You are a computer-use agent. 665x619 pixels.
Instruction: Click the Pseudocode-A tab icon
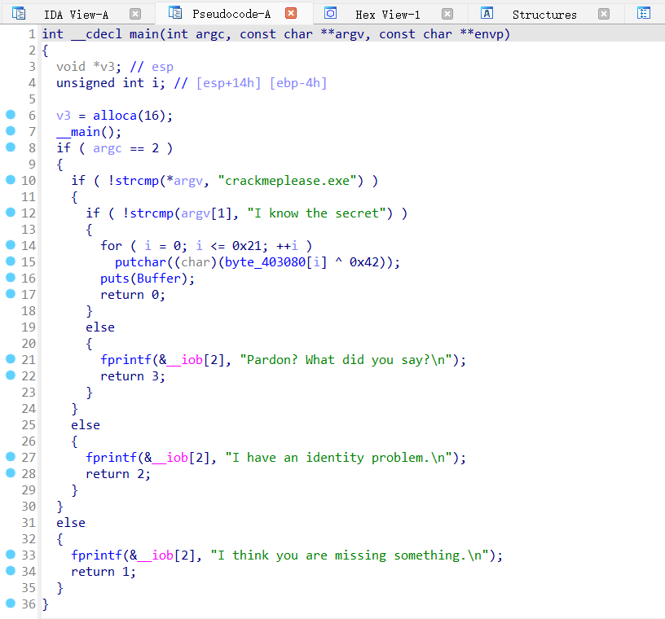tap(174, 13)
